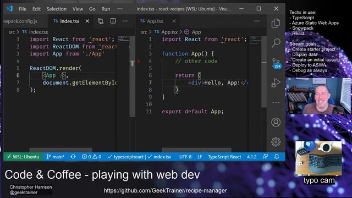The height and width of the screenshot is (198, 352).
Task: Click src breadcrumb in index.tsx editor
Action: pos(12,32)
